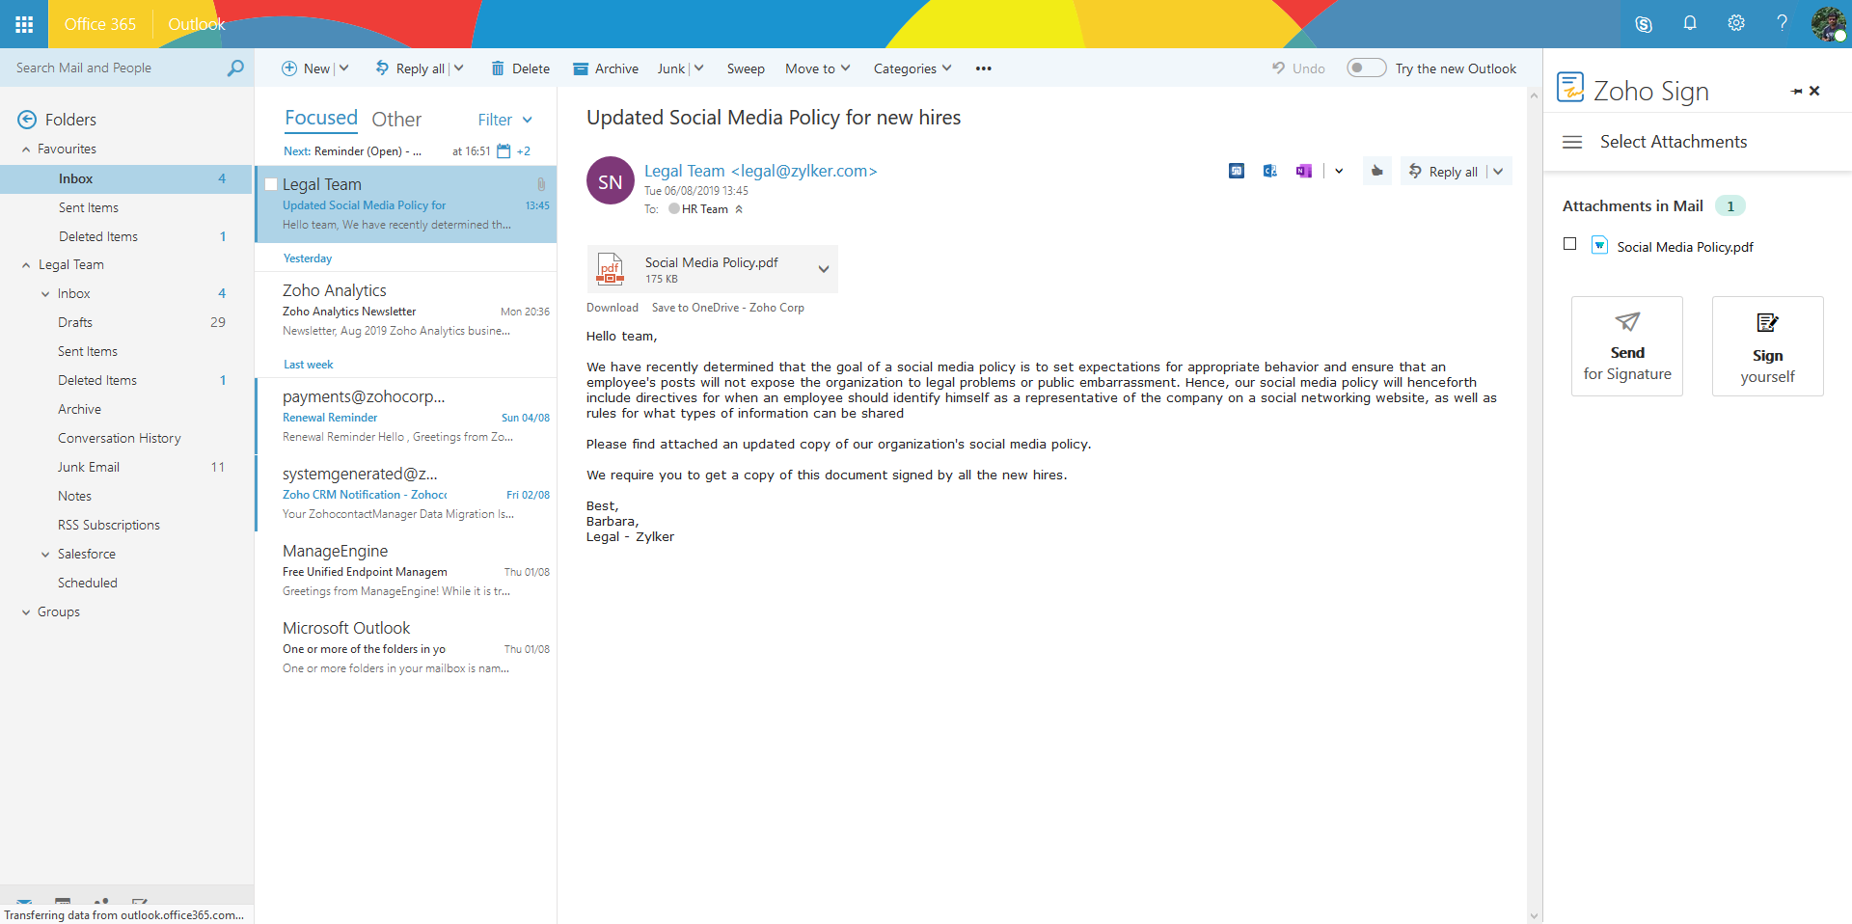Pin the Zoho Sign pane

(1796, 91)
